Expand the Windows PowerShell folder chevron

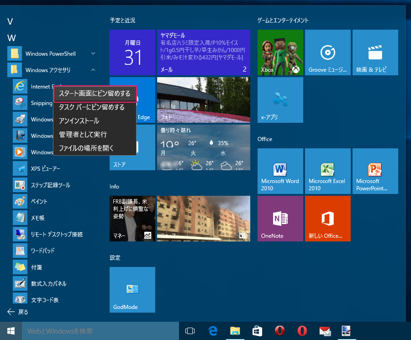pos(93,53)
